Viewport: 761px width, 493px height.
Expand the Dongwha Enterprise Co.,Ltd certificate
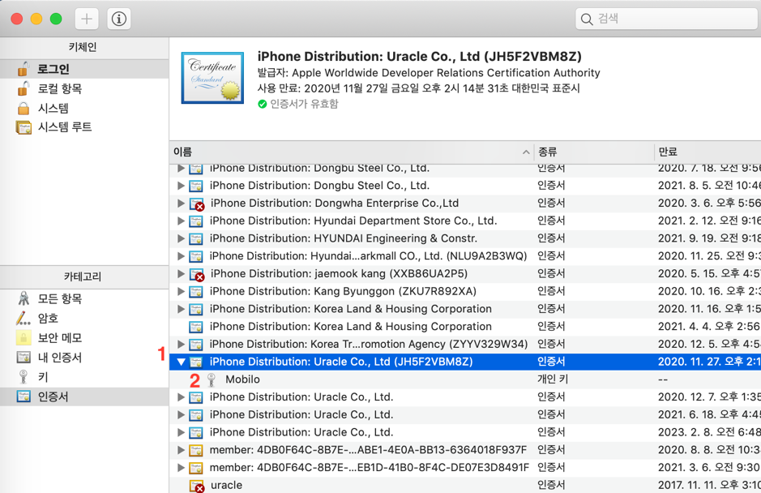[x=181, y=203]
